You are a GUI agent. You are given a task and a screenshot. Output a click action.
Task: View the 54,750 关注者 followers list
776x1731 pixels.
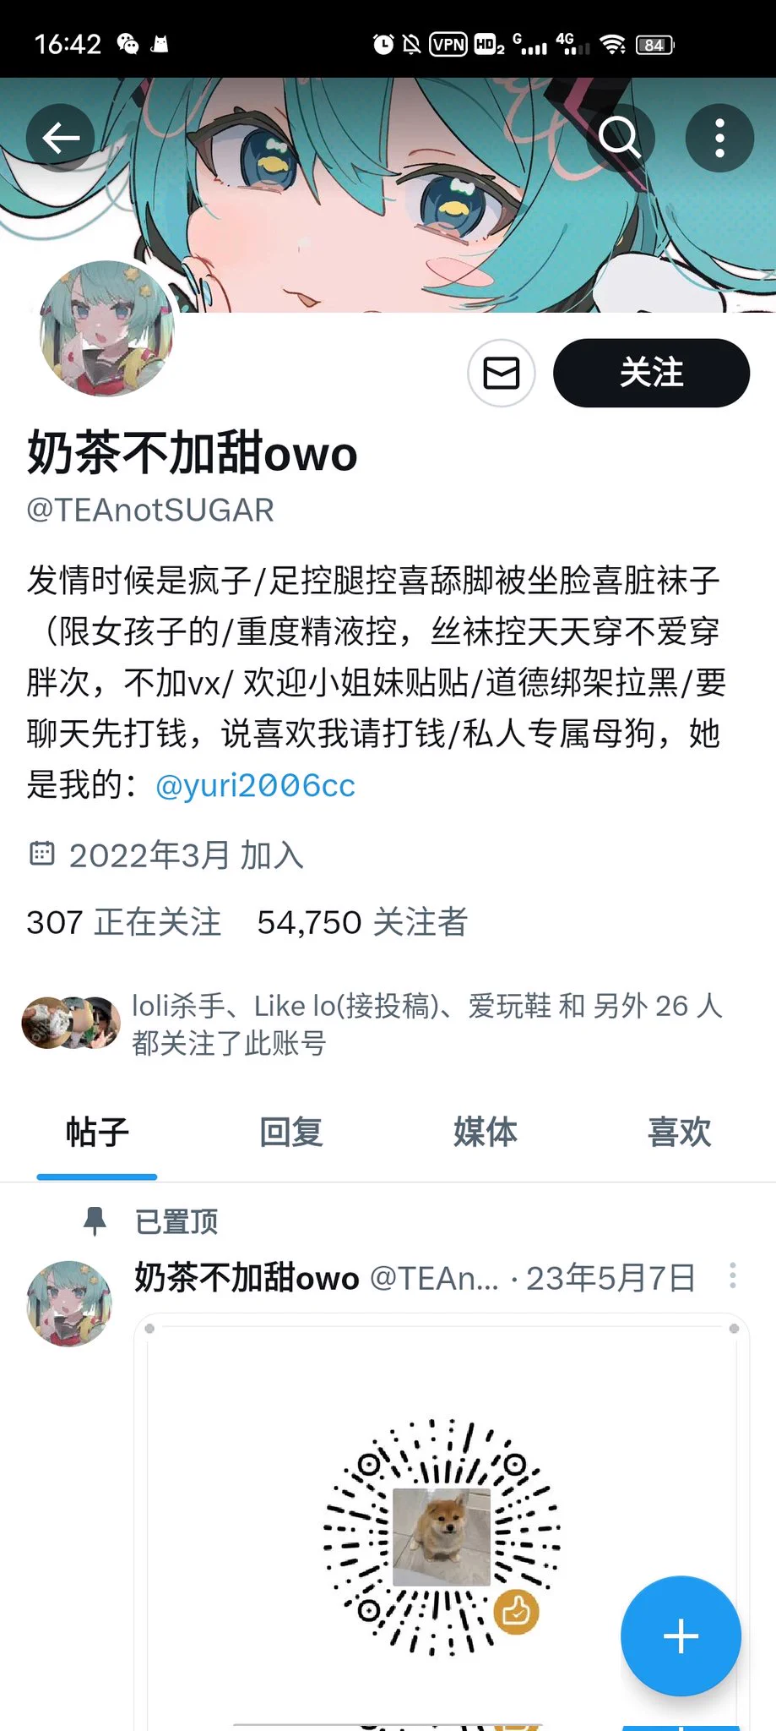(x=362, y=922)
